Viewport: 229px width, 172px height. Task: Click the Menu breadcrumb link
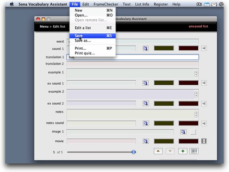pyautogui.click(x=44, y=26)
